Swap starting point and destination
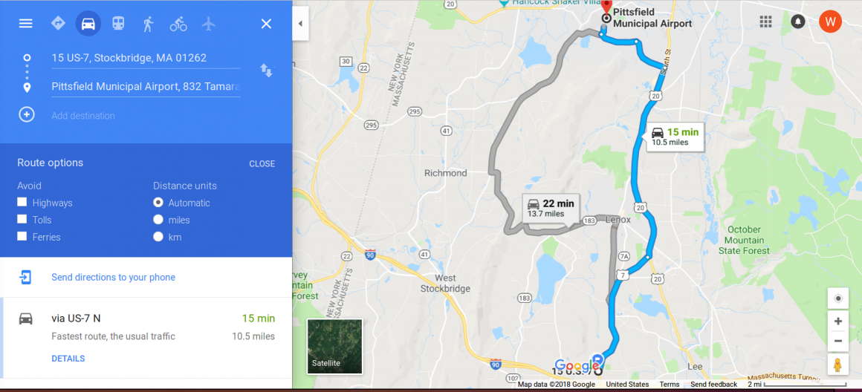This screenshot has height=392, width=862. coord(266,71)
